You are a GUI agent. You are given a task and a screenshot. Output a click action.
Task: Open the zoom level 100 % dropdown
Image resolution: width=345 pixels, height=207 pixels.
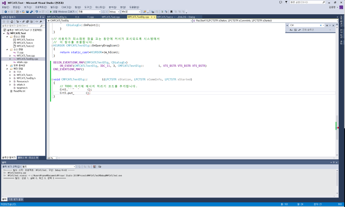pyautogui.click(x=56, y=158)
